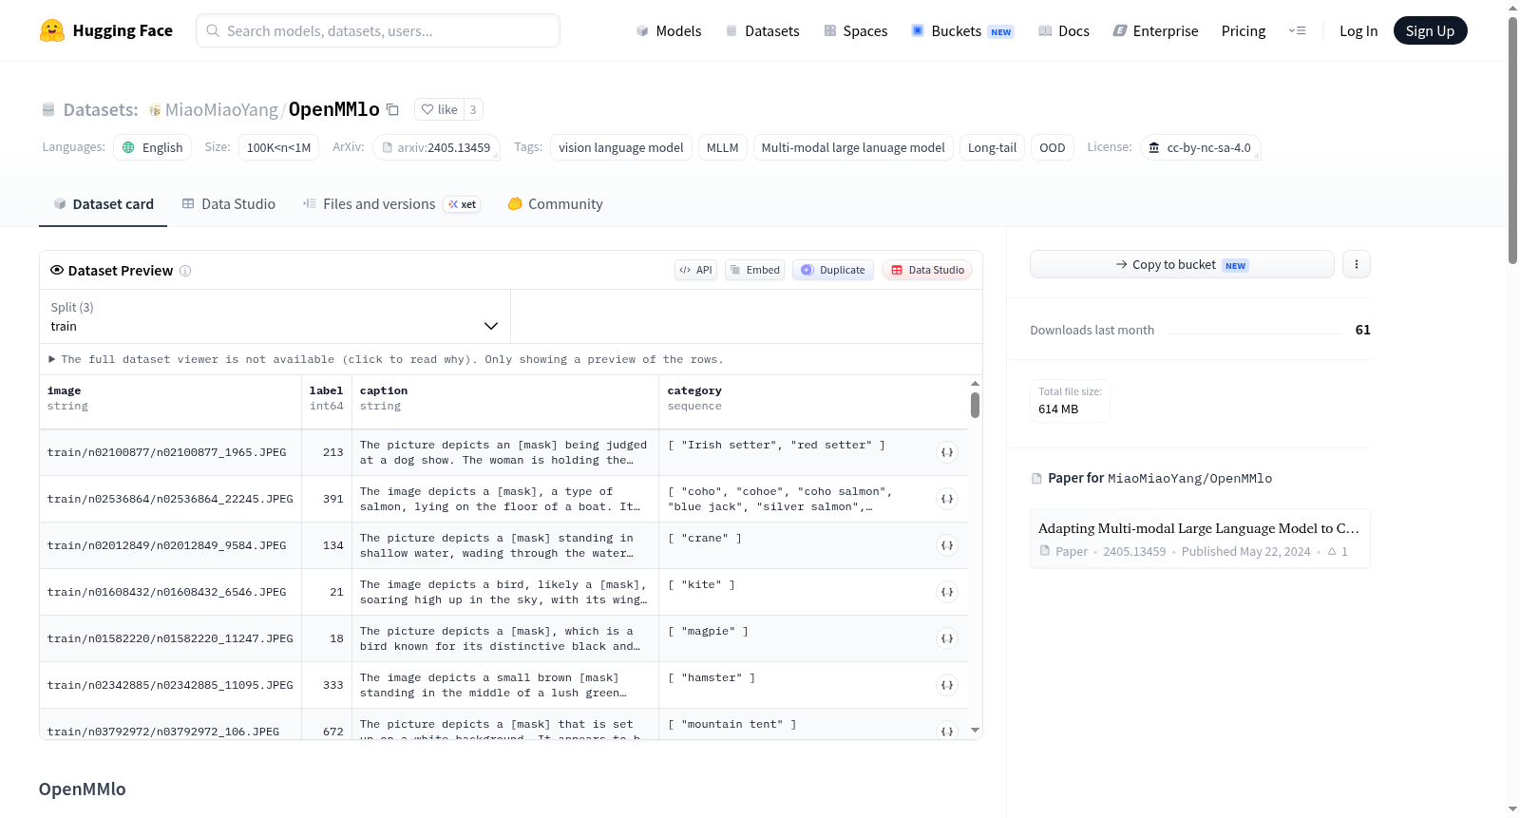Image resolution: width=1520 pixels, height=818 pixels.
Task: Open the Split train dropdown
Action: coord(275,316)
